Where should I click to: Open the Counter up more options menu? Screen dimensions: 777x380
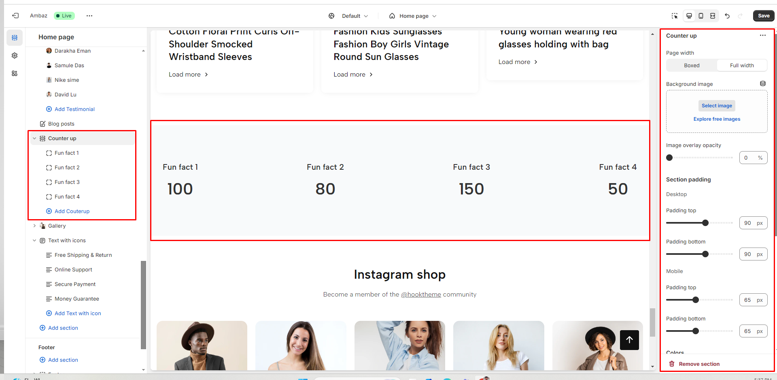click(x=762, y=36)
